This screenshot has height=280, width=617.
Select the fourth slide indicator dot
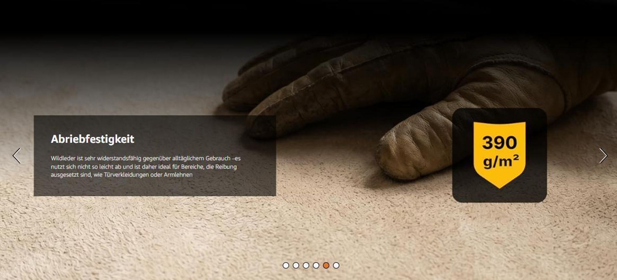(316, 265)
